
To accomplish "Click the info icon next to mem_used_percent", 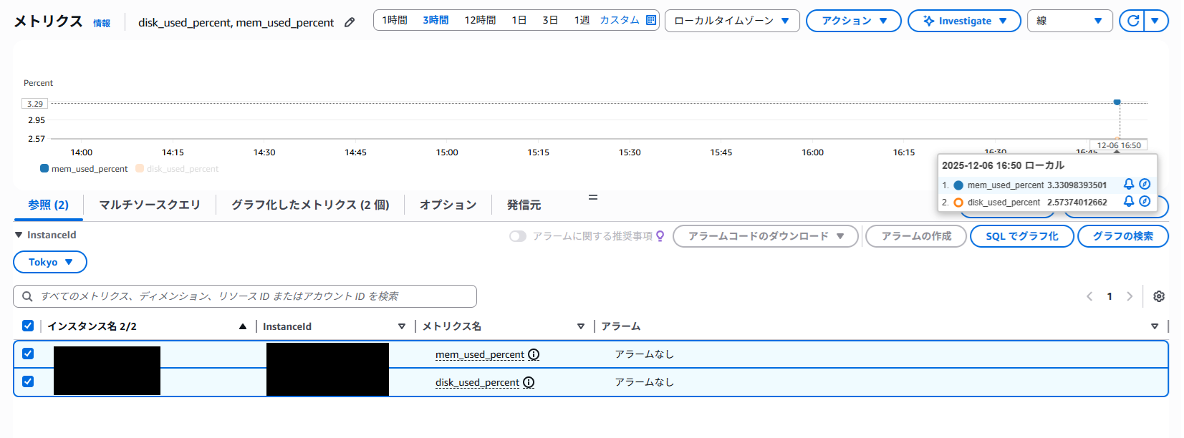I will (534, 354).
